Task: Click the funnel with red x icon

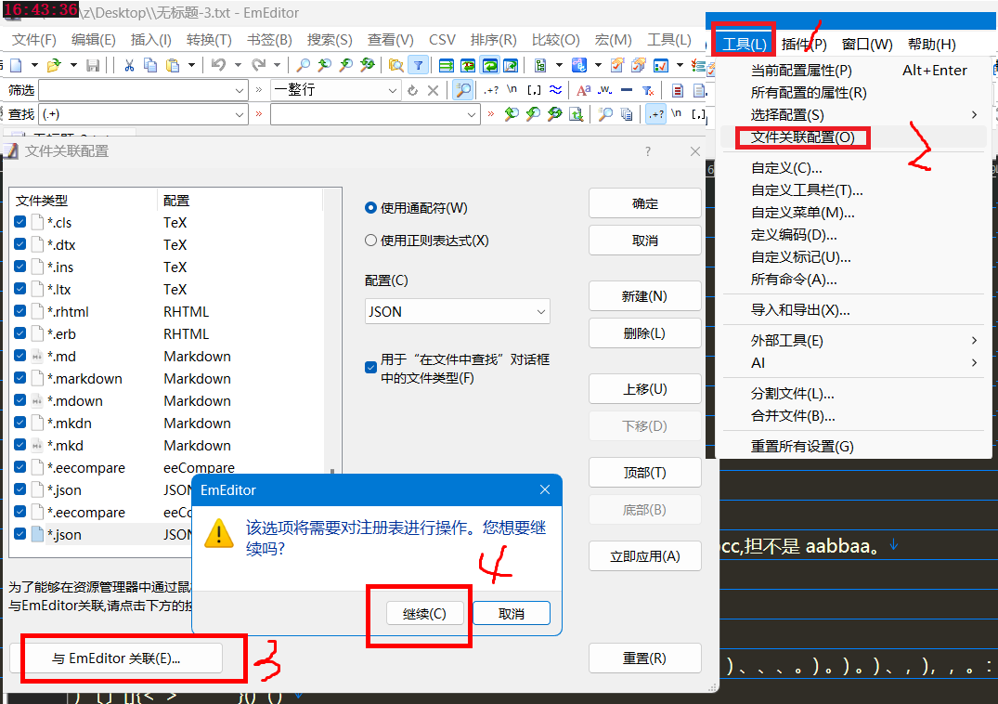Action: click(x=648, y=90)
